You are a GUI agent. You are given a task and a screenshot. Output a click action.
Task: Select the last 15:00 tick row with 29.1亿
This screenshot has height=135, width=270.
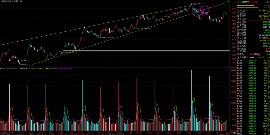[253, 134]
